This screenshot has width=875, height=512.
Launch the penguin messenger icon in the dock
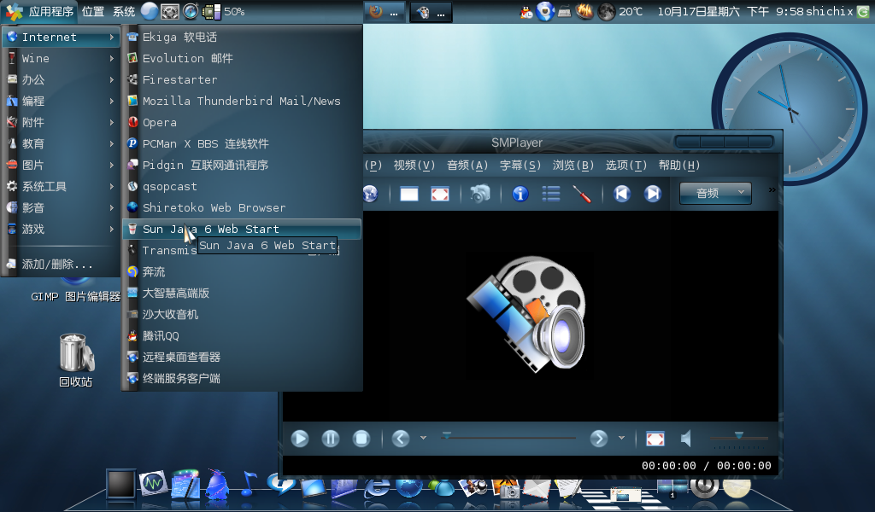(217, 484)
